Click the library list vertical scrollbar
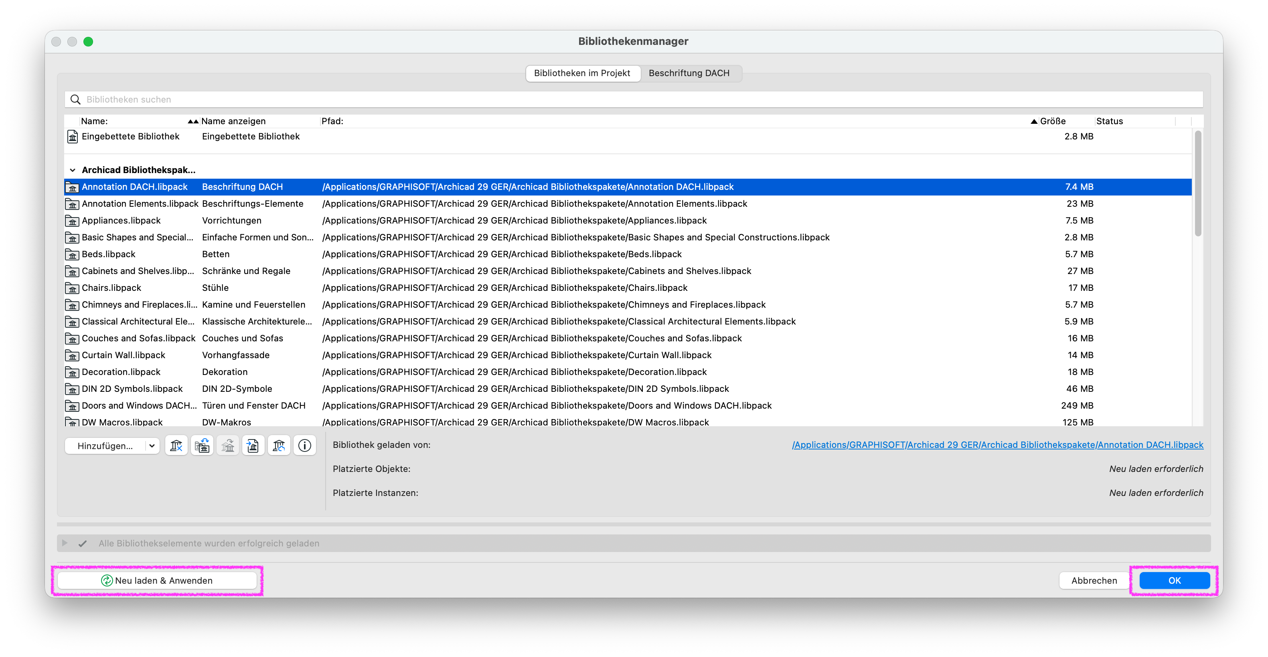This screenshot has height=657, width=1268. click(1197, 183)
